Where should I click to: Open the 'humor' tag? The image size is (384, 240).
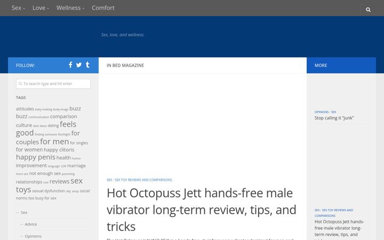coord(76,158)
